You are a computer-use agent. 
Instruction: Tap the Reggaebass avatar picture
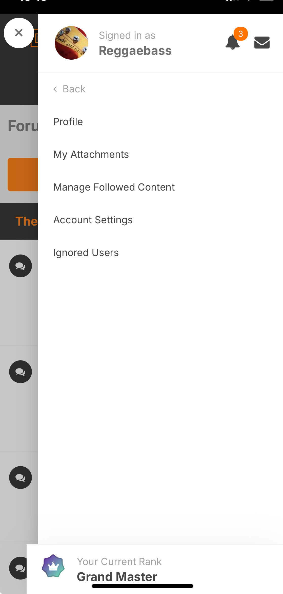[71, 43]
